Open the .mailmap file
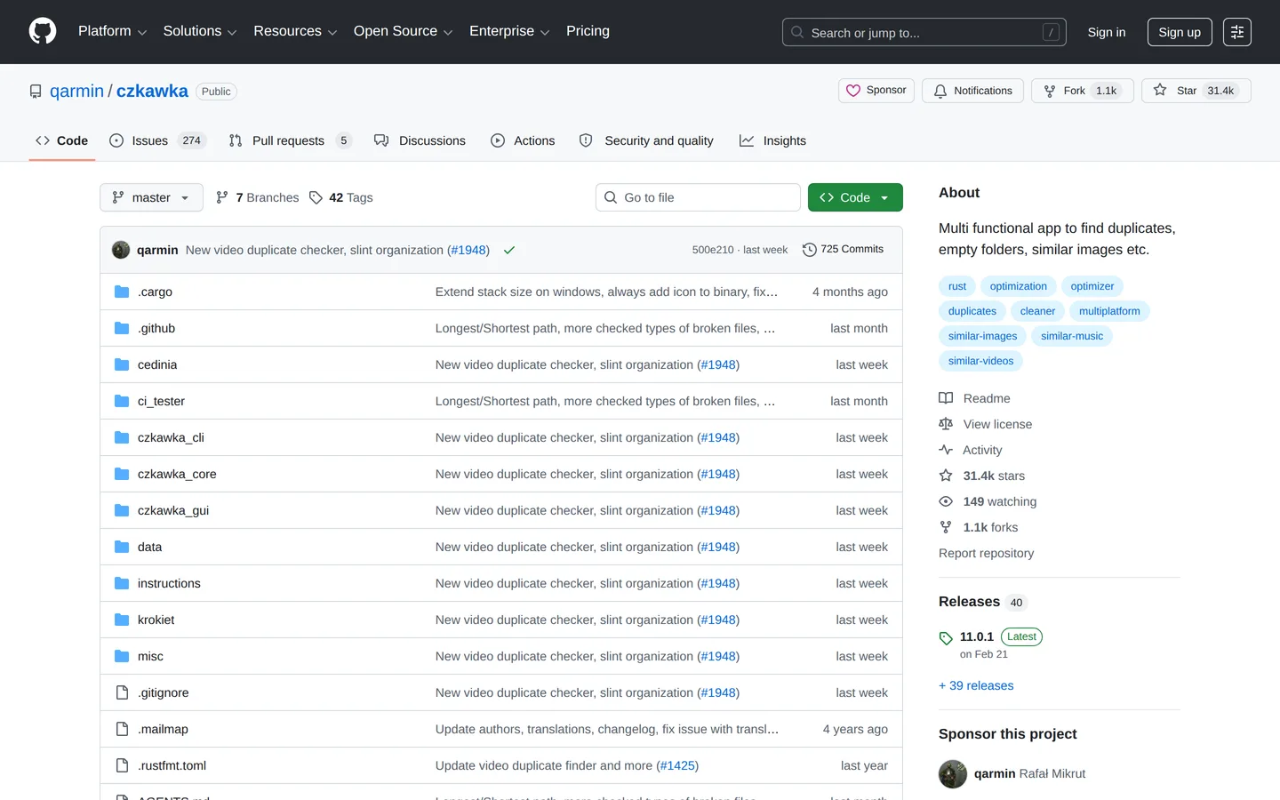1280x800 pixels. [x=163, y=729]
